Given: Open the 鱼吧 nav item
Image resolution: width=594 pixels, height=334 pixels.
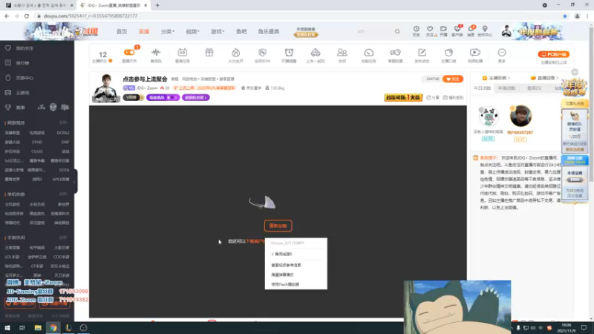Looking at the screenshot, I should 241,31.
